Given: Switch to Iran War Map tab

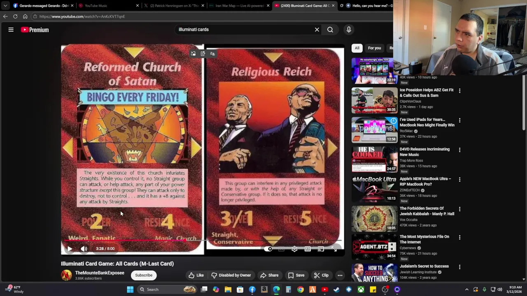Looking at the screenshot, I should click(x=239, y=6).
